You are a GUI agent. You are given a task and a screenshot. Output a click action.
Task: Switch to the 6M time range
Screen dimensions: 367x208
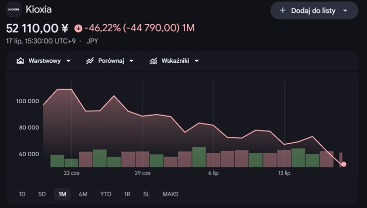pyautogui.click(x=83, y=194)
